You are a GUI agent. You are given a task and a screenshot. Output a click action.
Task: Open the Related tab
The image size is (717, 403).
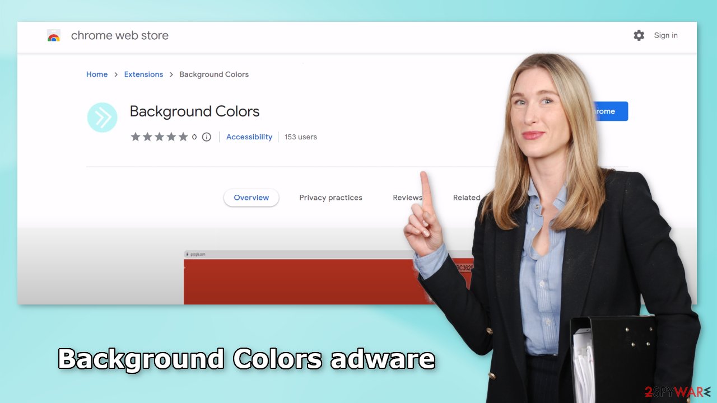[467, 198]
